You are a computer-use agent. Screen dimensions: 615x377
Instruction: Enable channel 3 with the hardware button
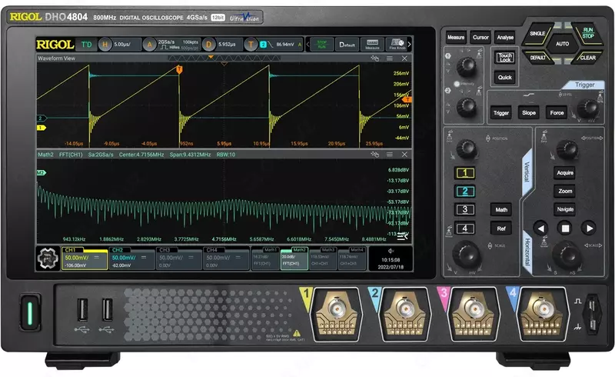(464, 209)
